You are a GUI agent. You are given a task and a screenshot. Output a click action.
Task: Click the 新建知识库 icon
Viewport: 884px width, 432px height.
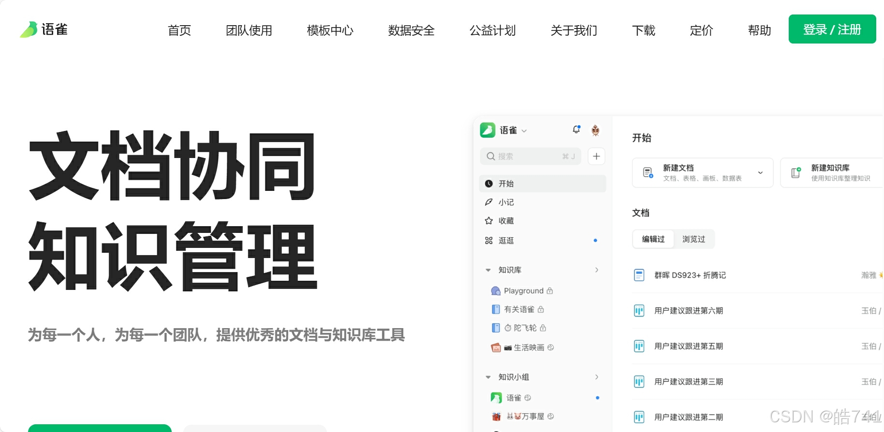(796, 173)
